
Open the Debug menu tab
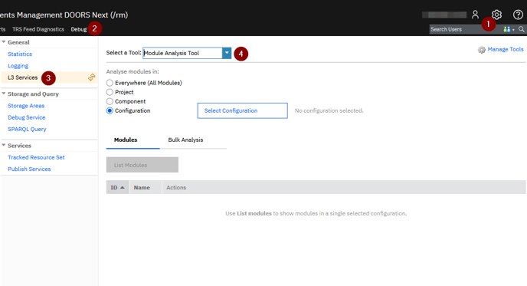point(79,29)
